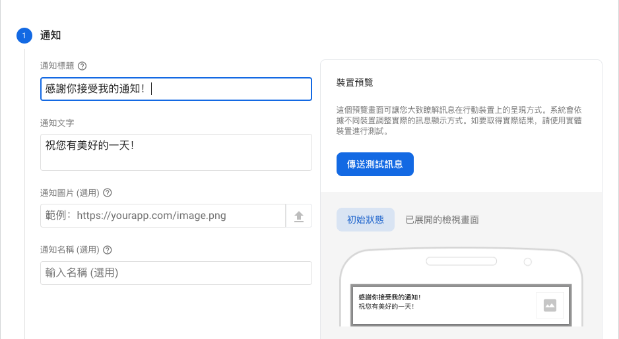Select the 初始狀態 preview tab
Viewport: 619px width, 339px height.
[x=366, y=220]
